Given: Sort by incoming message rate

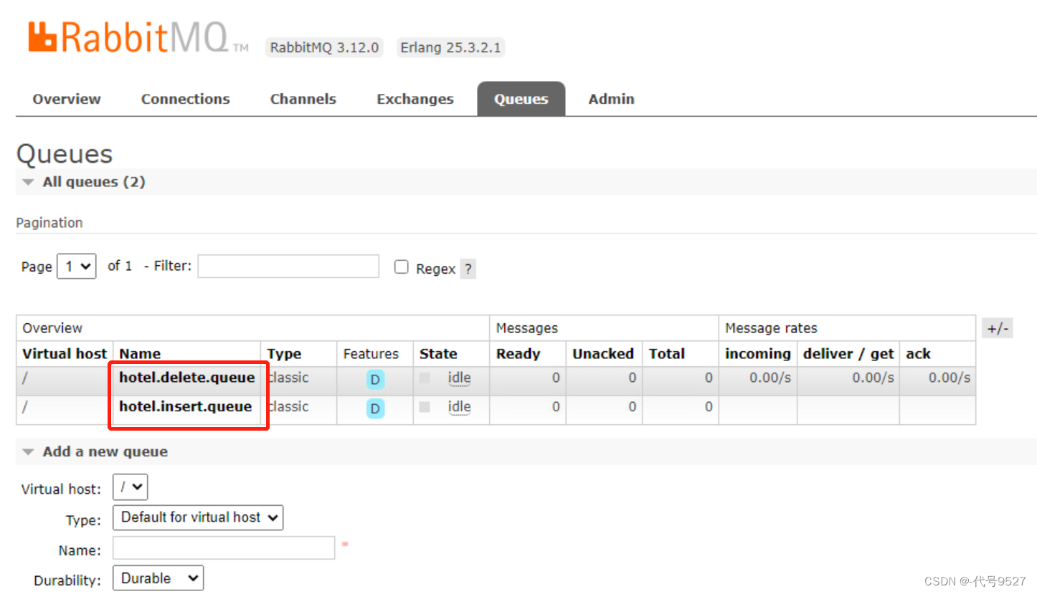Looking at the screenshot, I should [x=758, y=354].
